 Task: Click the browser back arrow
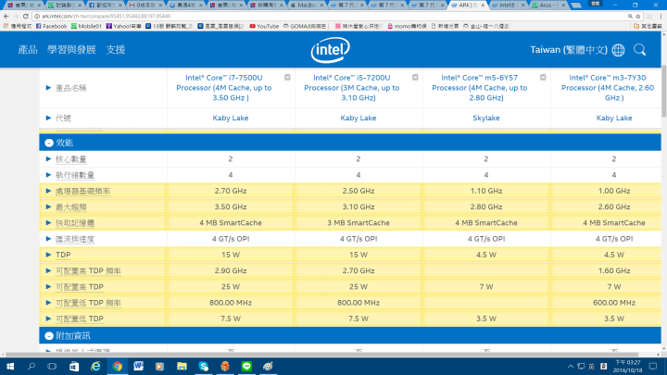coord(6,16)
